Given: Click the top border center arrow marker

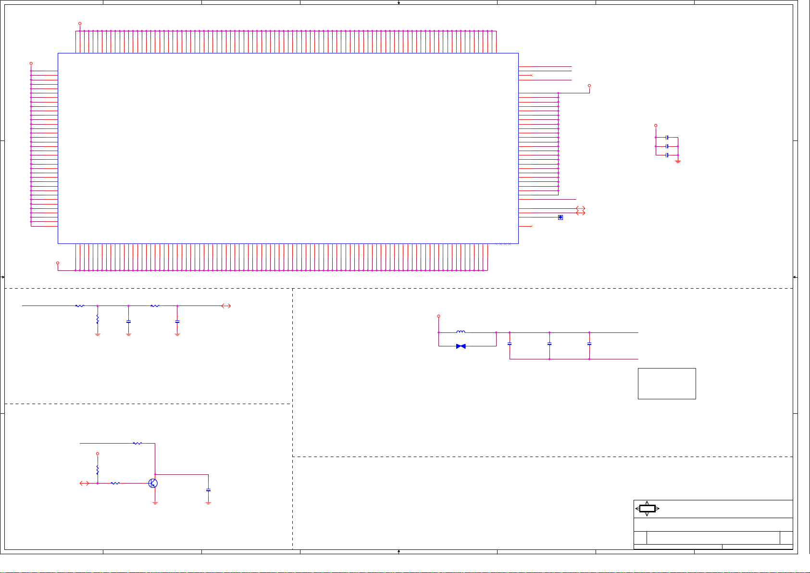Looking at the screenshot, I should click(399, 3).
